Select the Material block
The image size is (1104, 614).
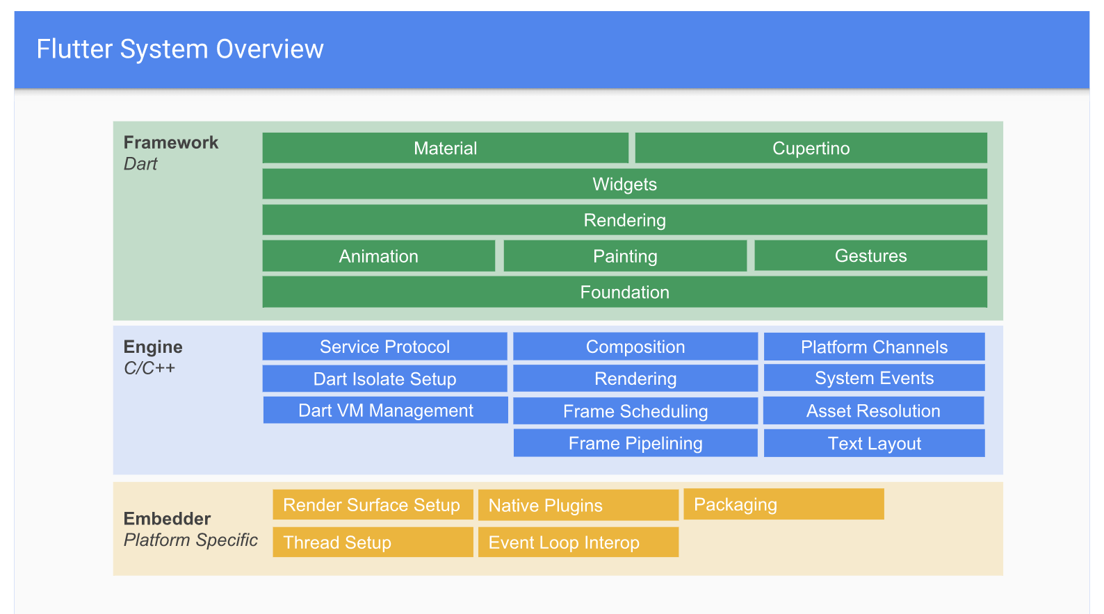click(x=445, y=148)
